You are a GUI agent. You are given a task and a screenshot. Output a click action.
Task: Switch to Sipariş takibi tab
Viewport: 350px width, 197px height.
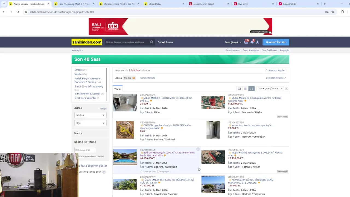coord(299,4)
